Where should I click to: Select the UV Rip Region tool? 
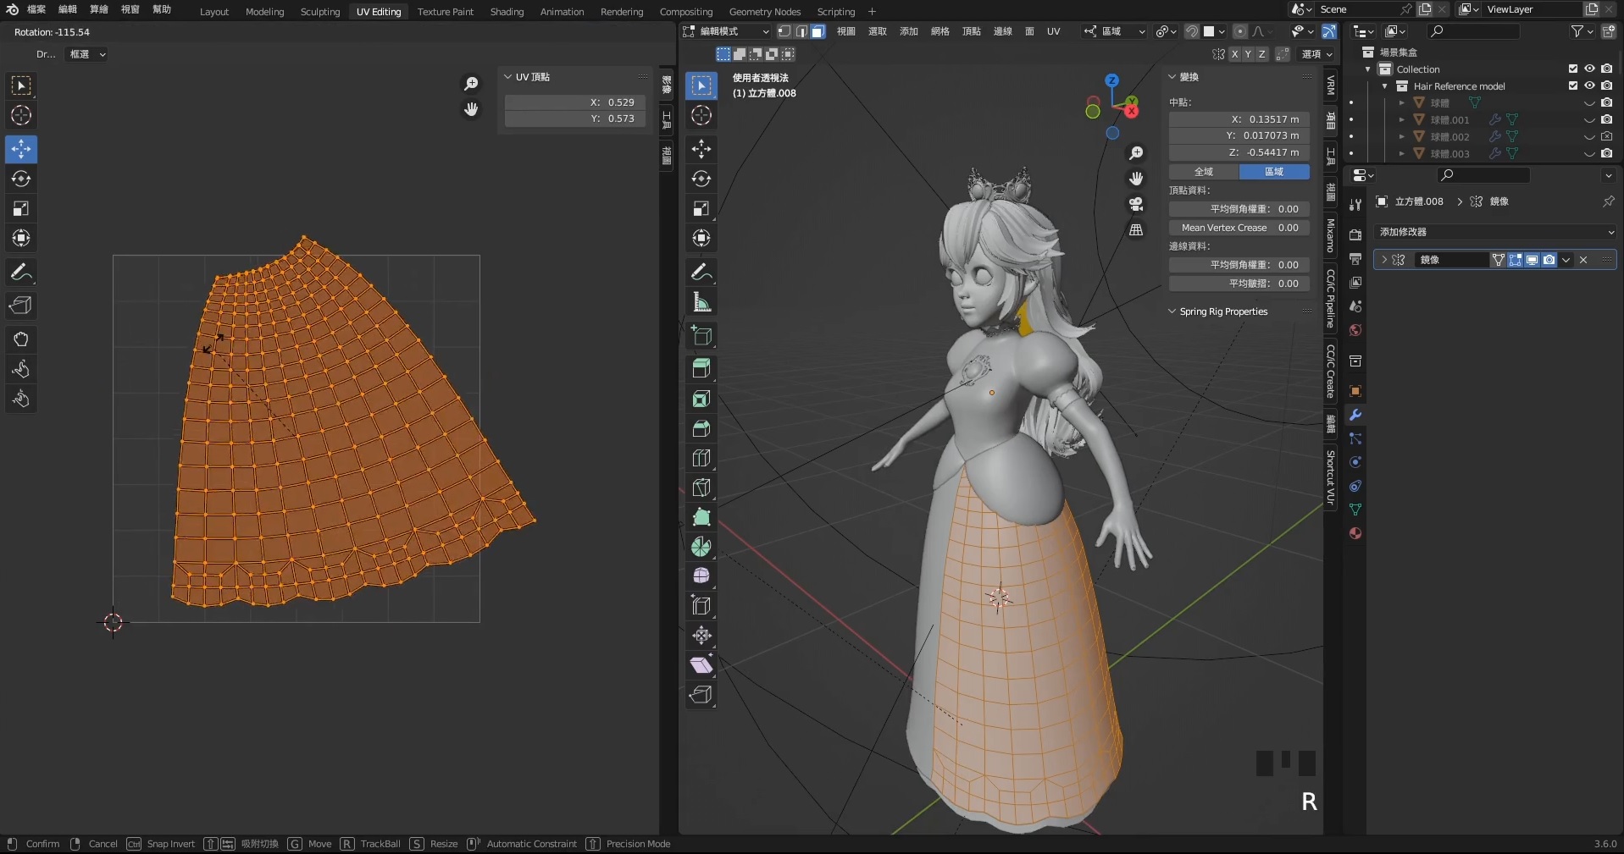(x=21, y=306)
